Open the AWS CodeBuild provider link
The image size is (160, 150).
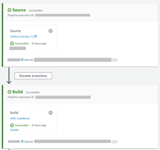point(20,118)
